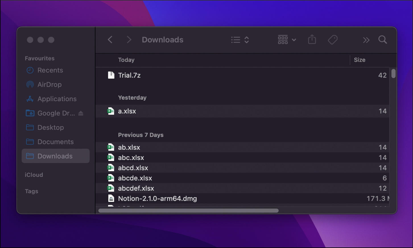This screenshot has height=248, width=413.
Task: Click the Share toolbar icon
Action: (x=312, y=40)
